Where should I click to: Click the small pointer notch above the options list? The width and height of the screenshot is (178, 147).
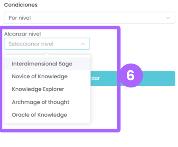tap(47, 54)
